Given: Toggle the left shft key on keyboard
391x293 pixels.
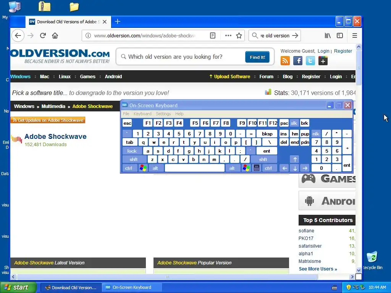Looking at the screenshot, I should point(134,159).
